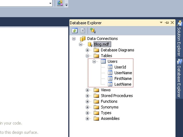The height and width of the screenshot is (137, 183).
Task: Click the class diagram icon in top toolbar
Action: [60, 3]
